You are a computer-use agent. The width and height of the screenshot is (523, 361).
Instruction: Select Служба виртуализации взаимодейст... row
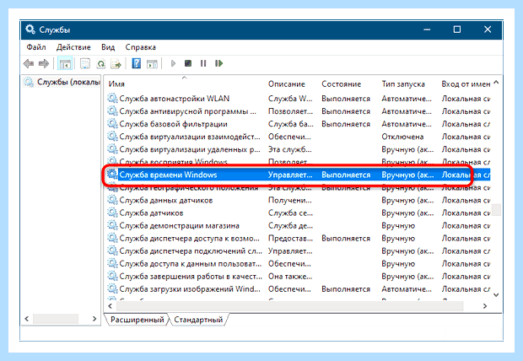(x=298, y=137)
